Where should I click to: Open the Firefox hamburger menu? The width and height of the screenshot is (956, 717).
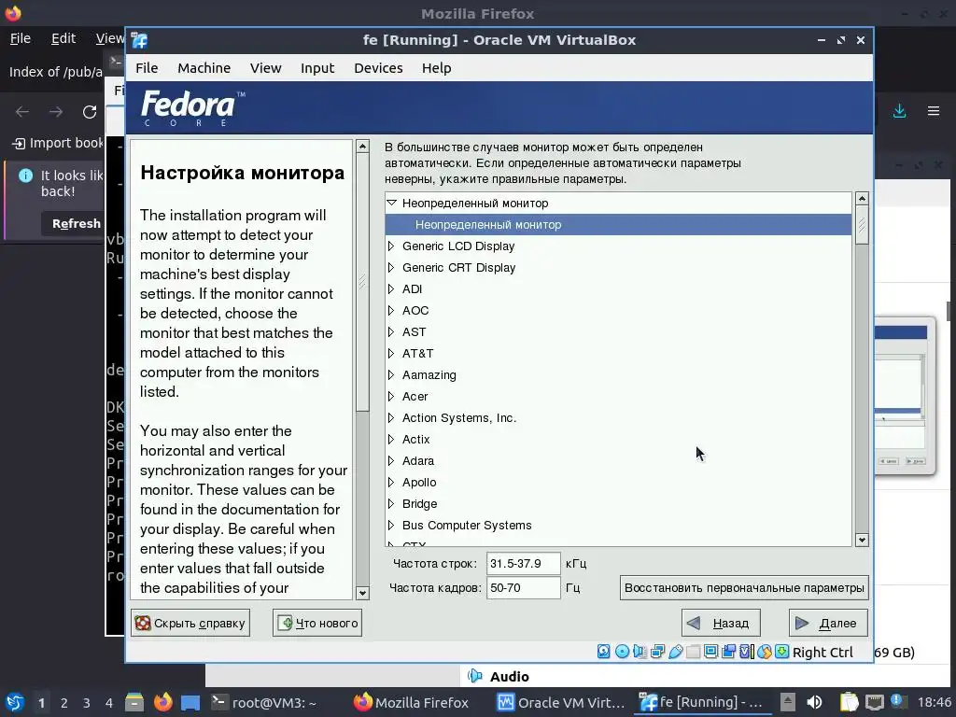coord(934,111)
